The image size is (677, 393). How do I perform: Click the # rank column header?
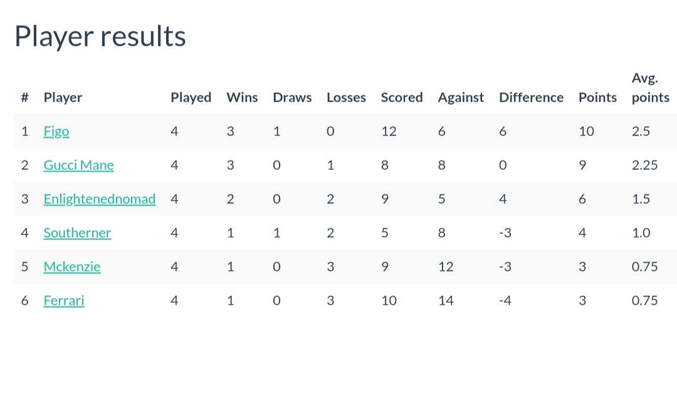[x=24, y=97]
